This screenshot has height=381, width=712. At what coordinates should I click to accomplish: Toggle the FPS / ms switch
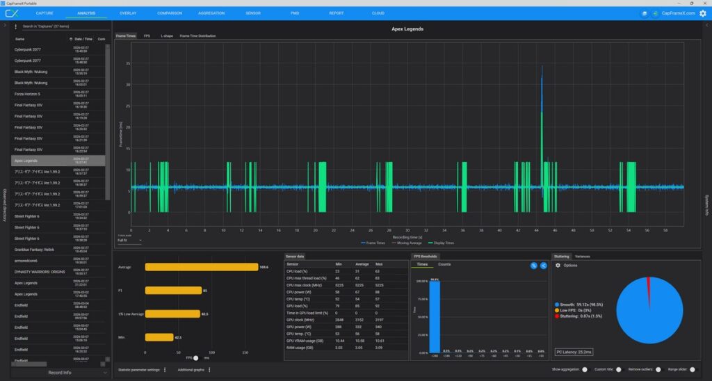click(197, 358)
